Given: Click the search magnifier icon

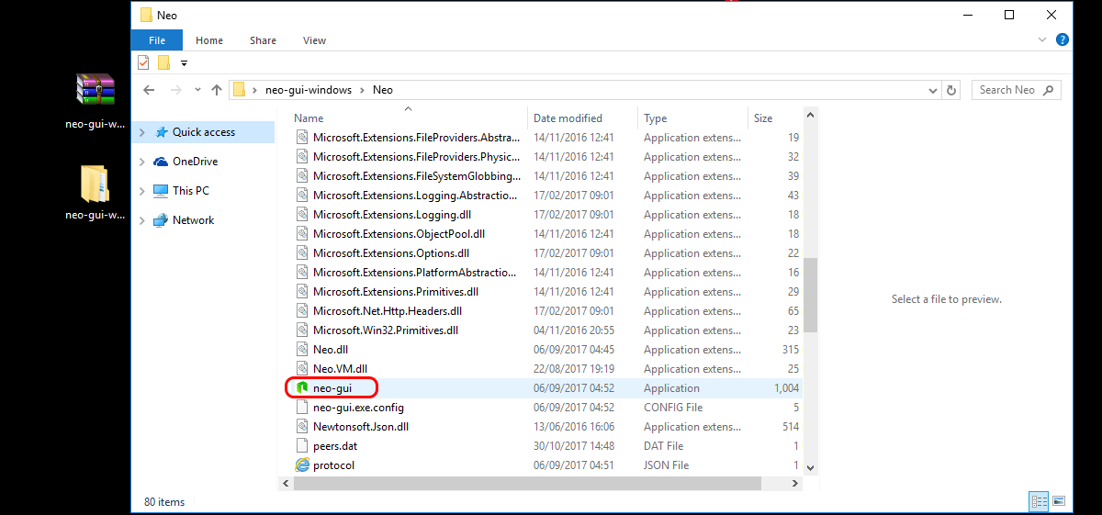Looking at the screenshot, I should (x=1049, y=90).
